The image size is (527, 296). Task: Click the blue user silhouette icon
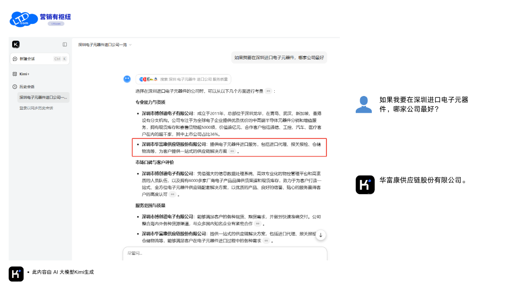(364, 104)
